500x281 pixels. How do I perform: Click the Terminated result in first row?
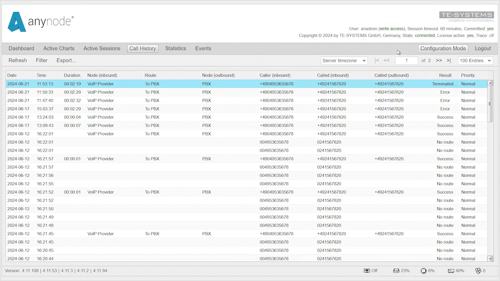[x=445, y=84]
